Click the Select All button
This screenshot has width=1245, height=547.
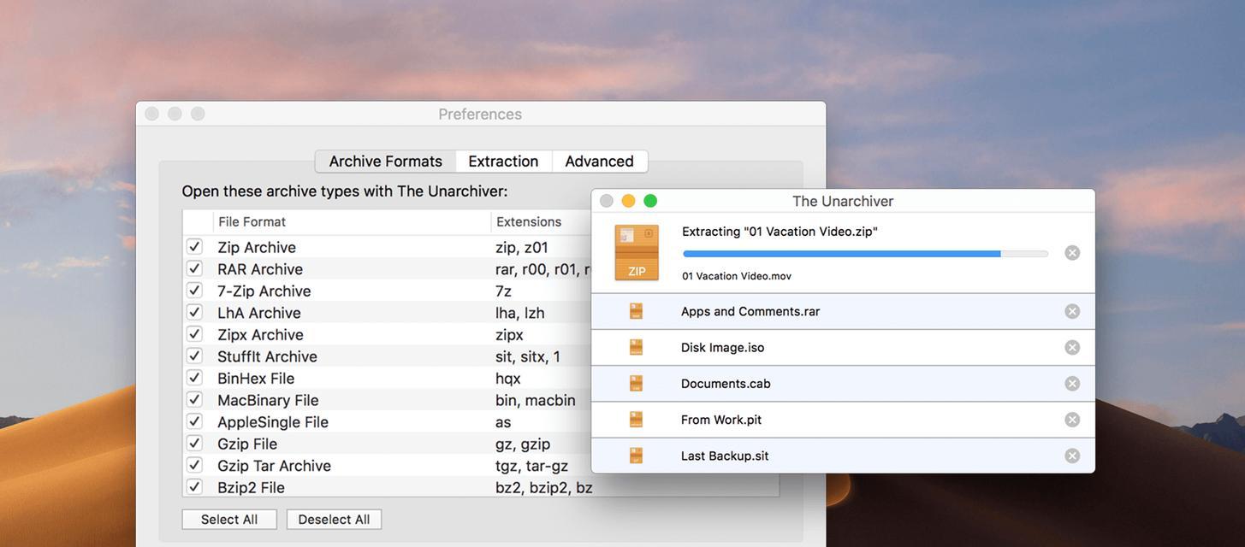229,520
